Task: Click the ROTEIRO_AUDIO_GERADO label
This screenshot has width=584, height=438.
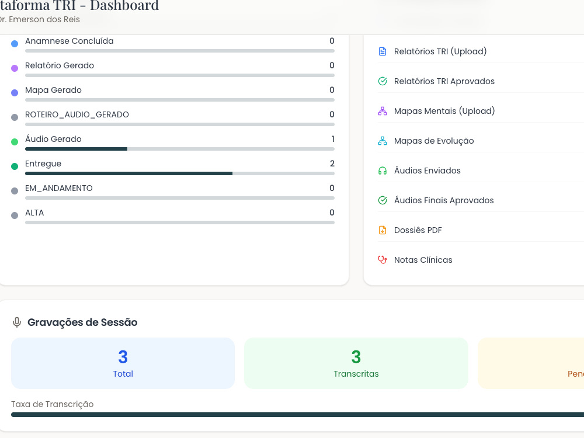Action: click(77, 114)
